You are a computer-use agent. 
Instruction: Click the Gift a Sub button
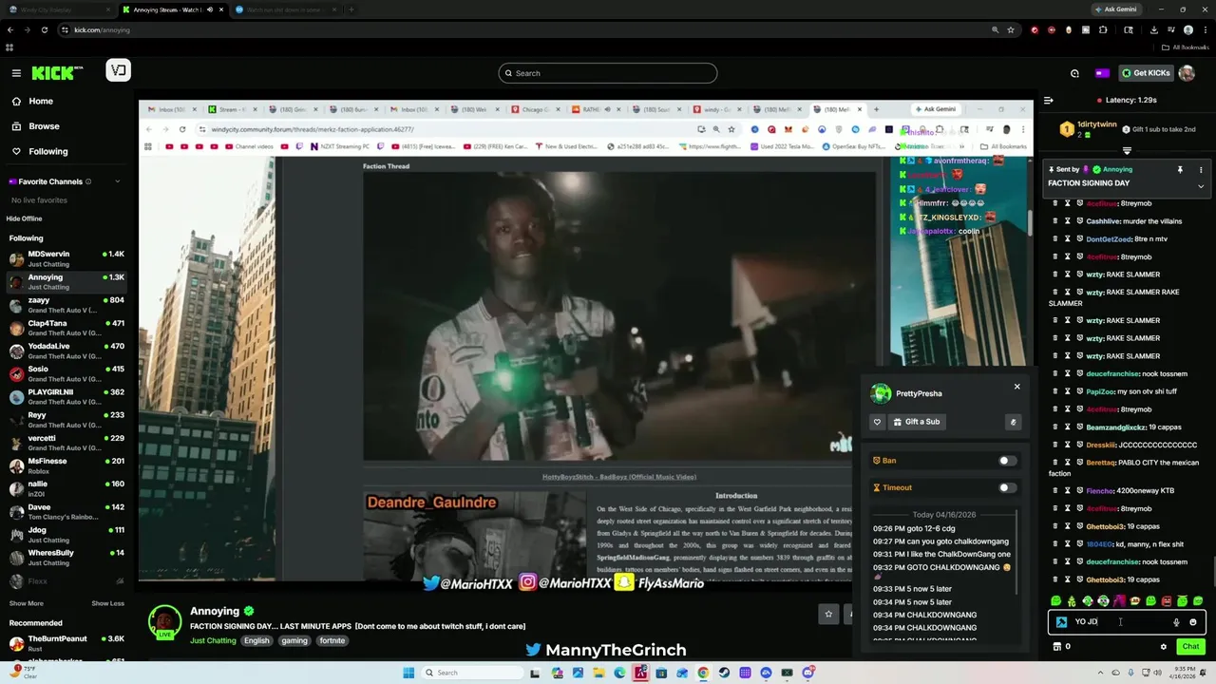[x=917, y=422]
